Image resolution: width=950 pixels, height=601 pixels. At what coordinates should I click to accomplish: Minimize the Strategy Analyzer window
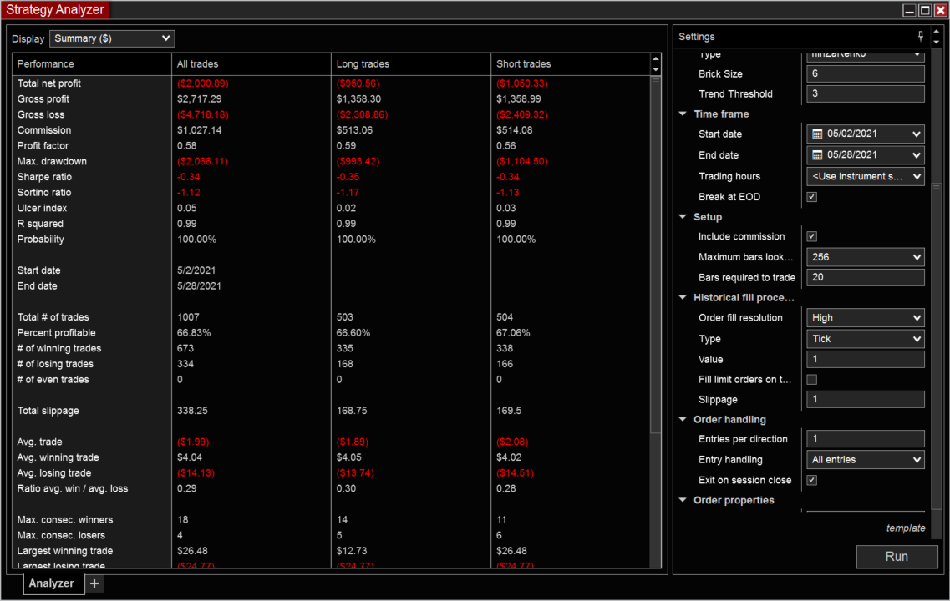[x=909, y=10]
